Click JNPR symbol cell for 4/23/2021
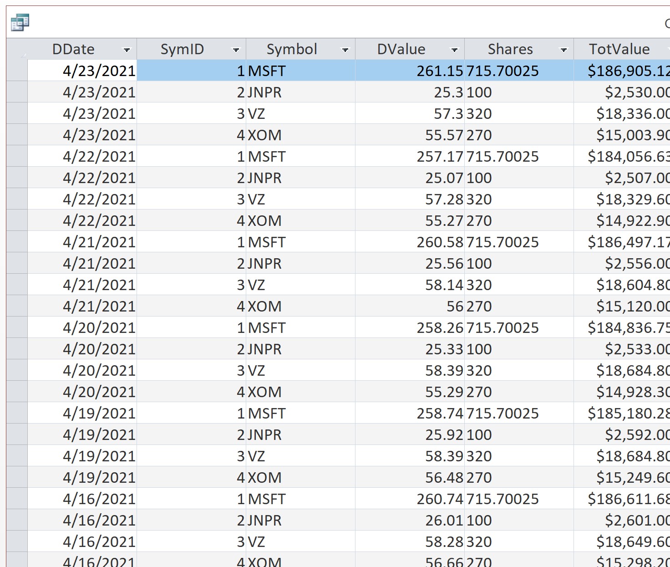This screenshot has width=670, height=567. [301, 92]
